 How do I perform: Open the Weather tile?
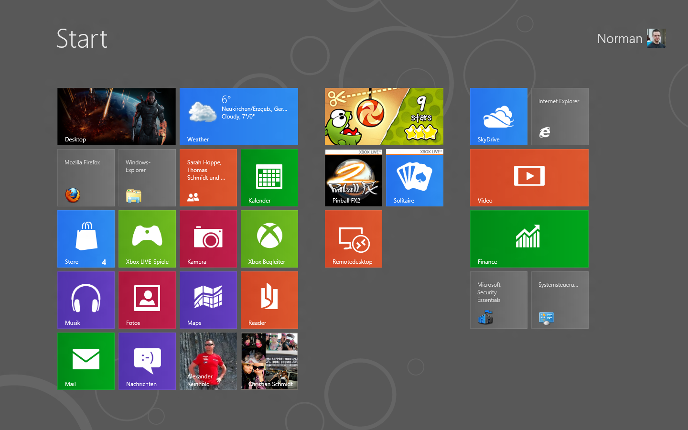239,117
